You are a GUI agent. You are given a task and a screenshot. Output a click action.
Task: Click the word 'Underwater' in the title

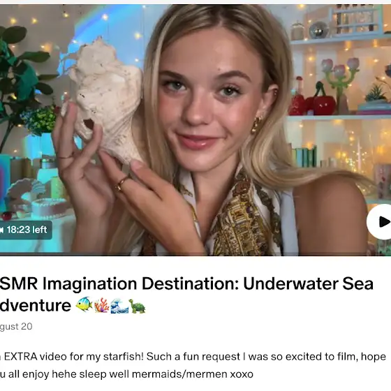click(x=290, y=283)
